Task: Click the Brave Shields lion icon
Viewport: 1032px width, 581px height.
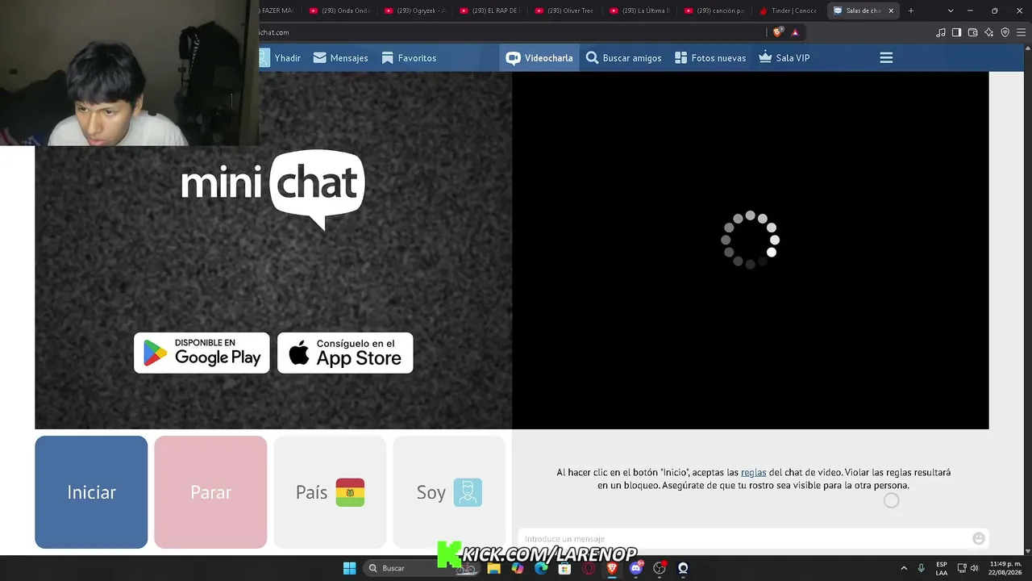Action: 777,32
